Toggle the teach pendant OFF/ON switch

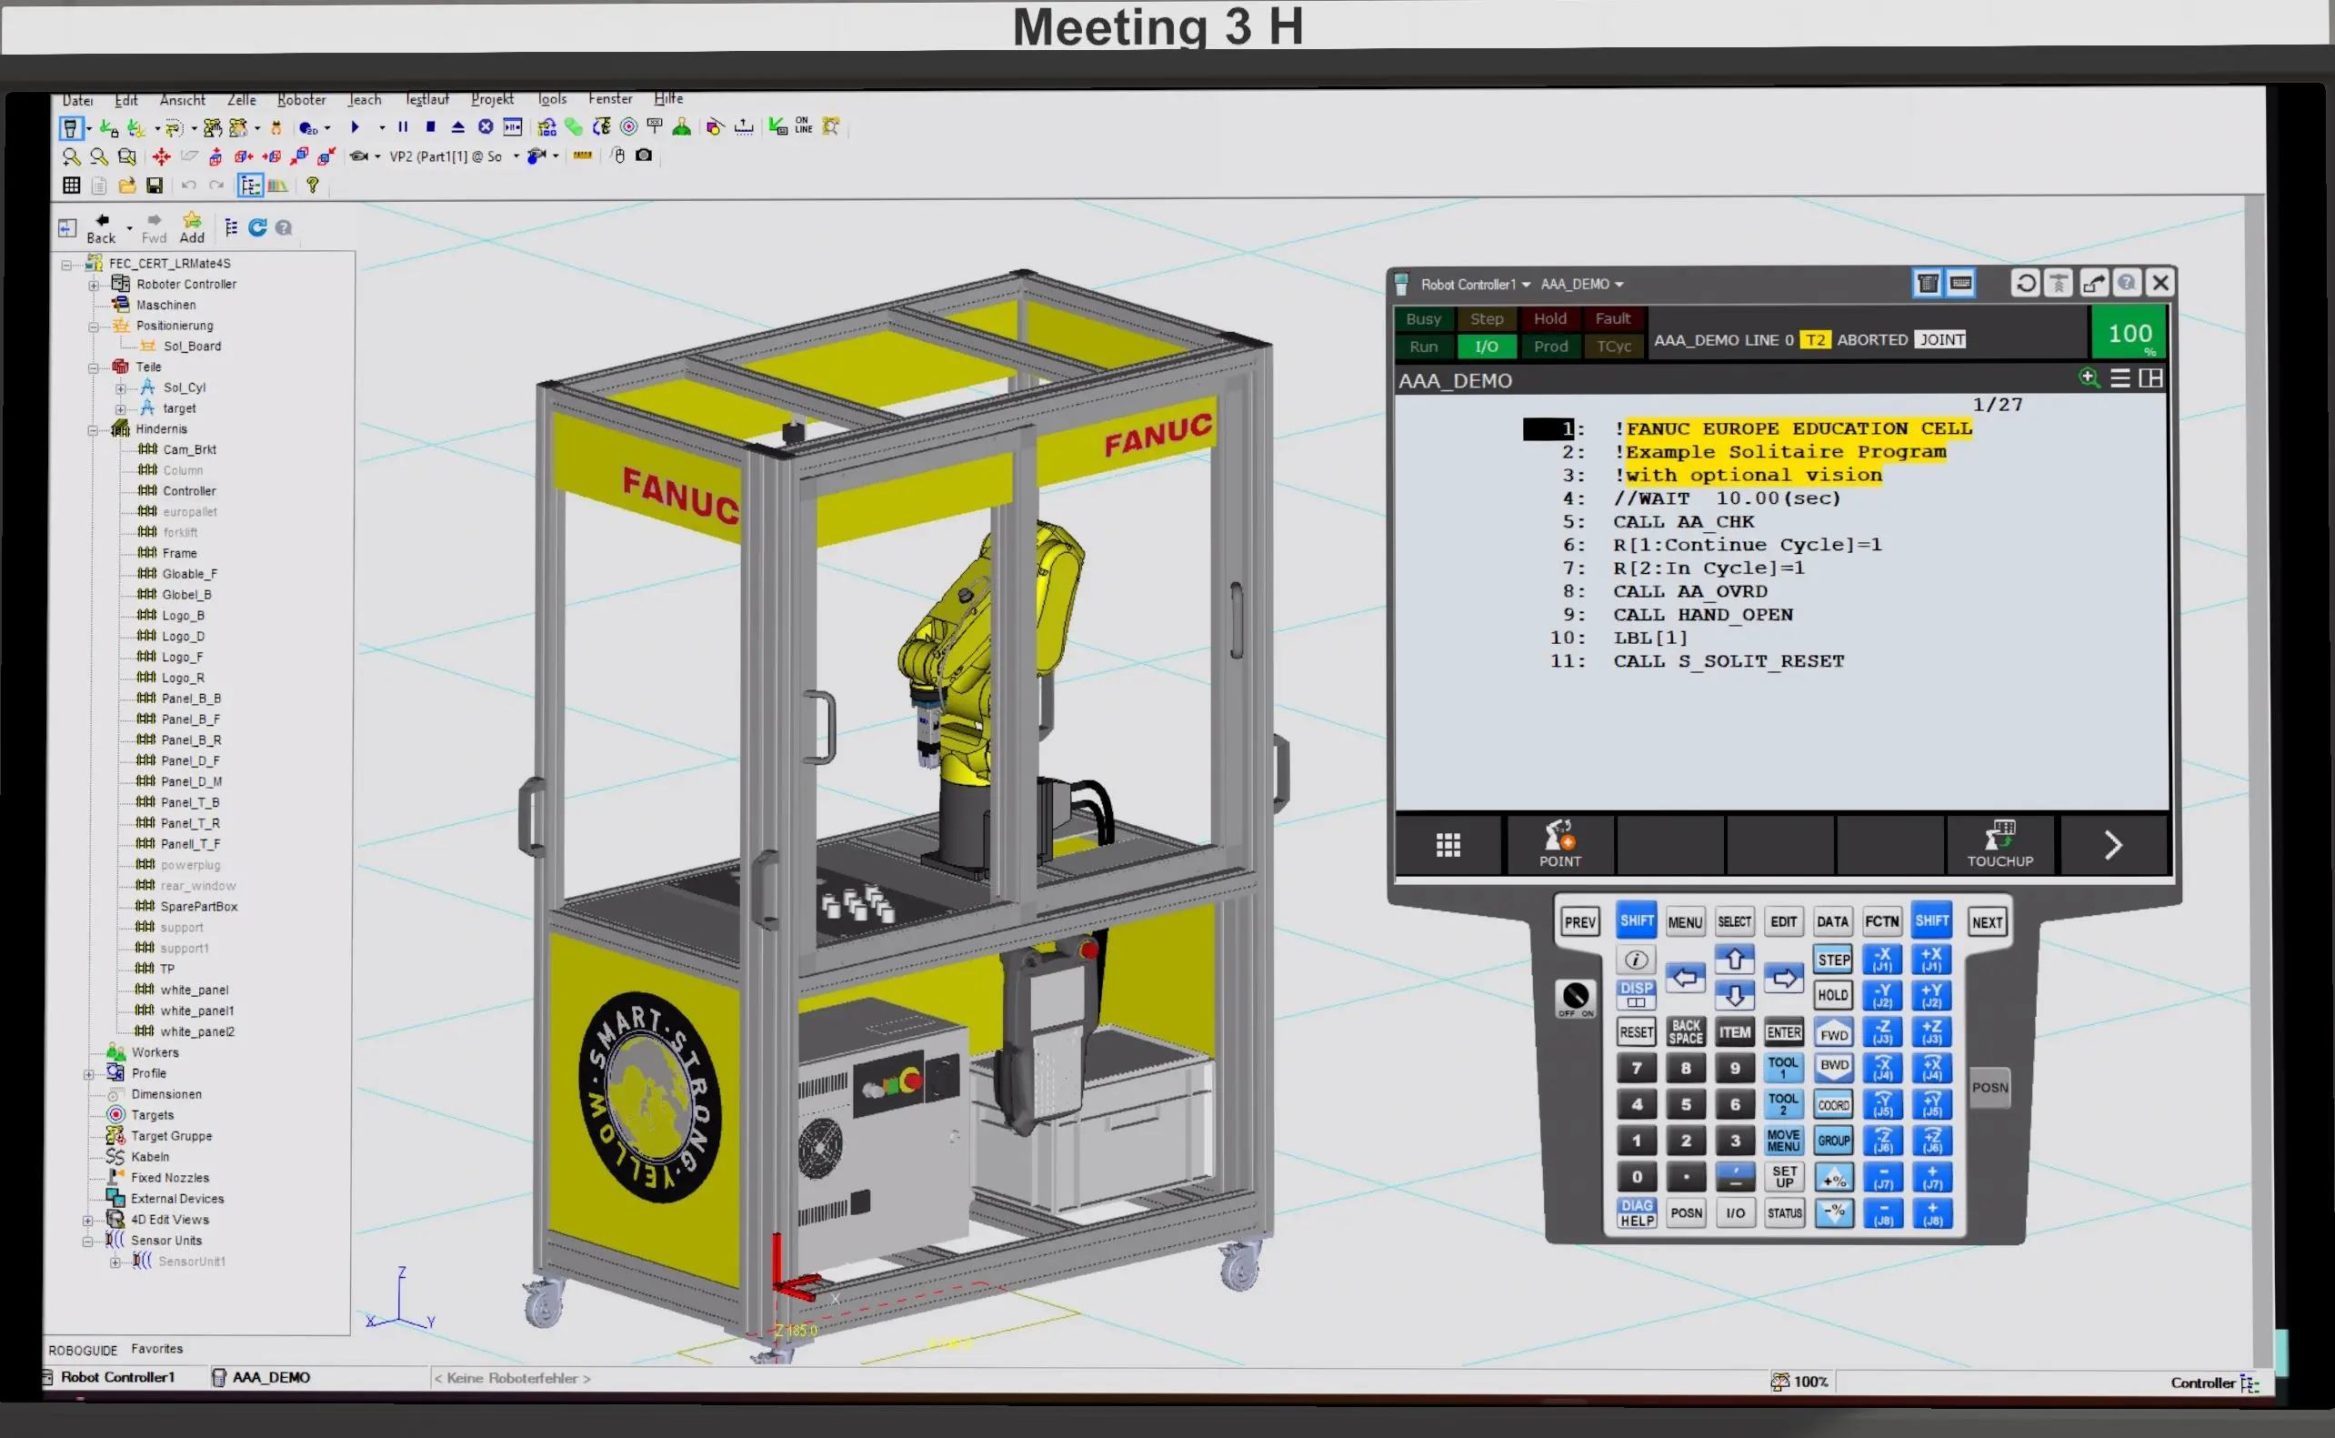click(1575, 997)
